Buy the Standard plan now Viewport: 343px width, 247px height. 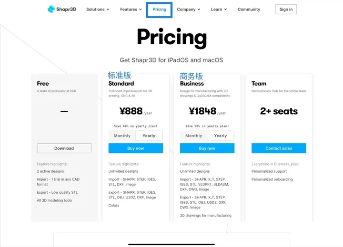tap(135, 148)
